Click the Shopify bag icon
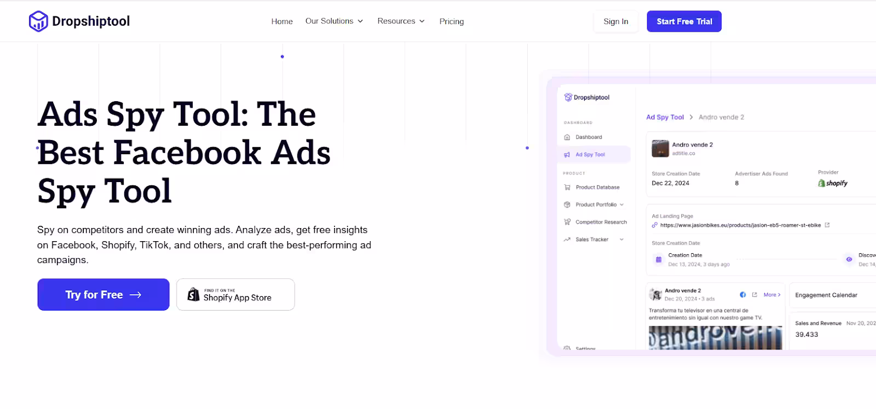 pyautogui.click(x=193, y=295)
